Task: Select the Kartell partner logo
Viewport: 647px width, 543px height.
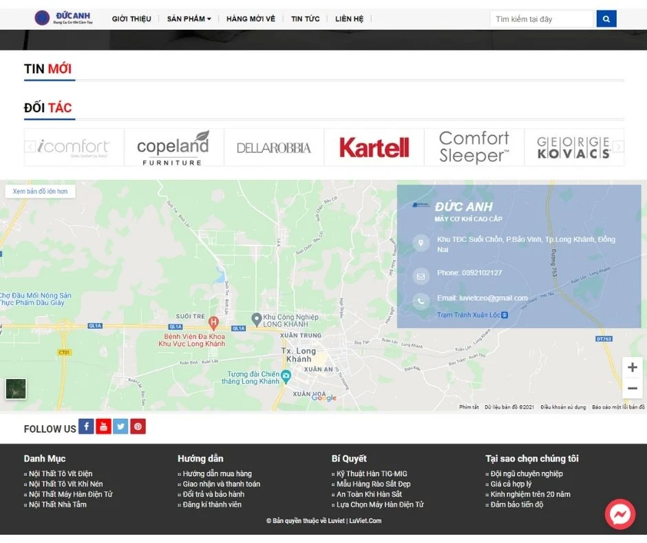Action: [374, 147]
